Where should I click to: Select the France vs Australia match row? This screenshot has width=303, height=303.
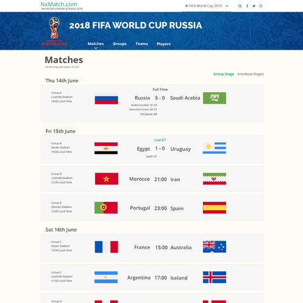[152, 248]
